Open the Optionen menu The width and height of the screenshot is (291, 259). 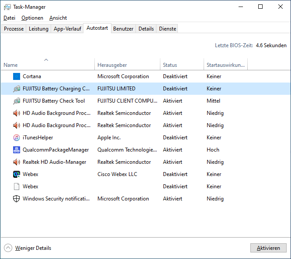tap(32, 18)
